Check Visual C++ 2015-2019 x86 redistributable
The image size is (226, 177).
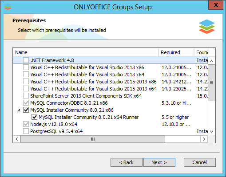tap(26, 82)
